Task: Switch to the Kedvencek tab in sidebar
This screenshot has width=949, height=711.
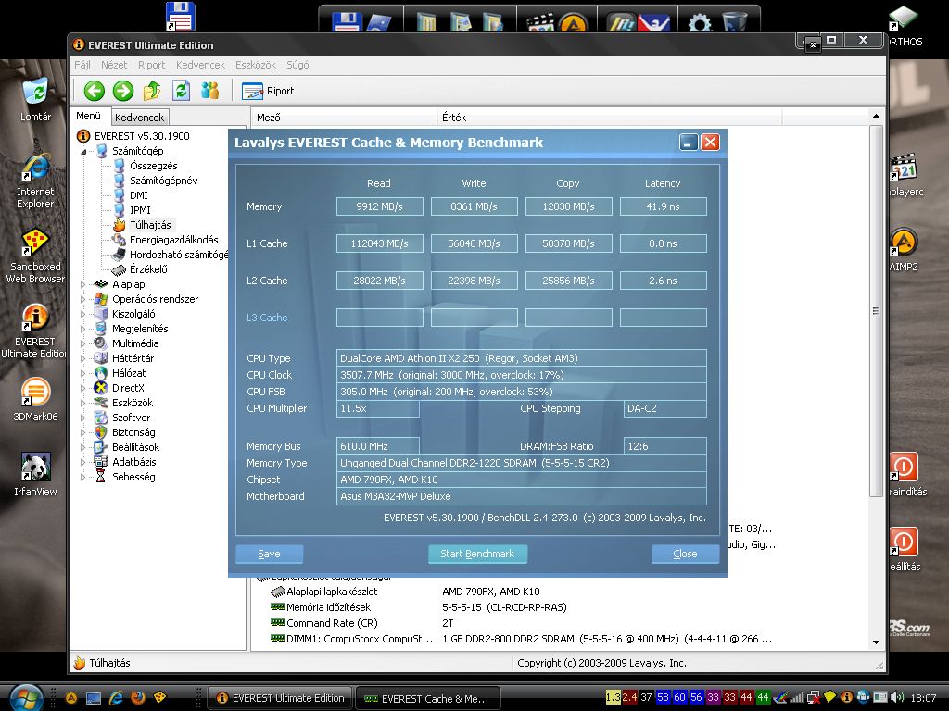Action: (x=139, y=118)
